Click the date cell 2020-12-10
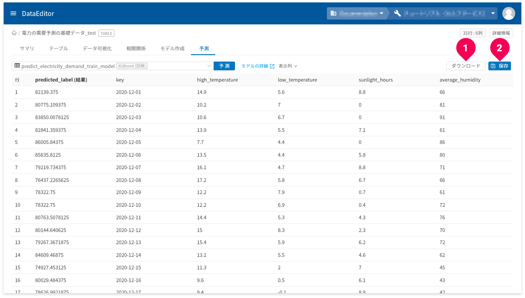Screen dimensions: 525x298 129,205
